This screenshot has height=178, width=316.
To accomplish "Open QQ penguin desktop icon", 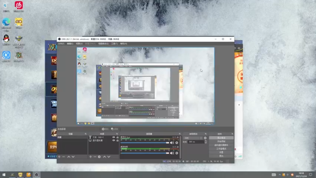I will (x=6, y=40).
